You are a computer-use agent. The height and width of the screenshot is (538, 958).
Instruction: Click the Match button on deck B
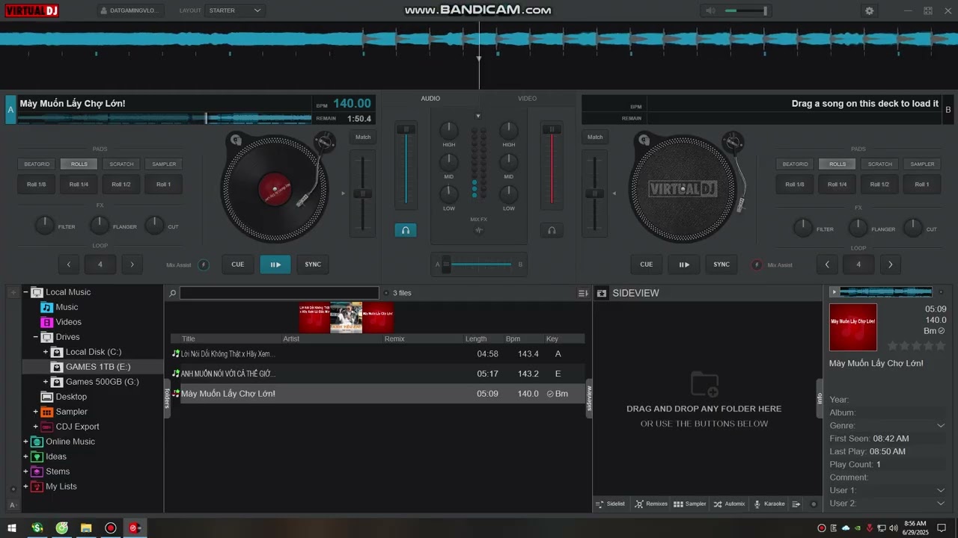[x=595, y=137]
